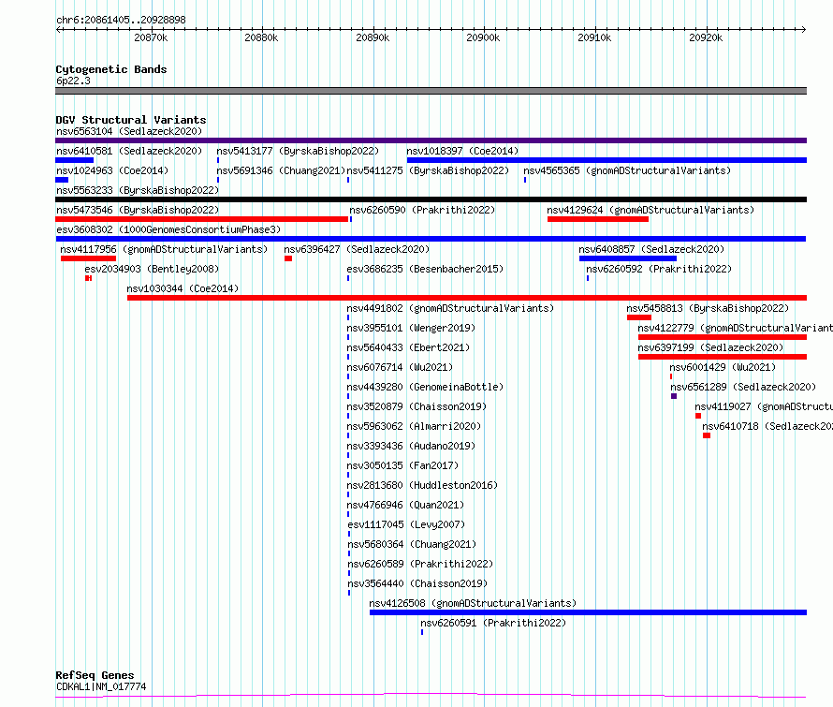This screenshot has height=707, width=833.
Task: Click nsv4119027 gnomAD variant label
Action: pos(764,406)
